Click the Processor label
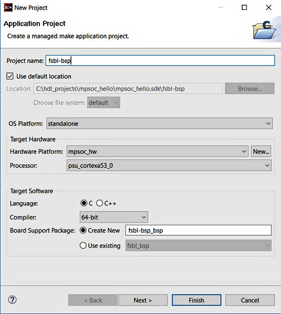 tap(24, 165)
